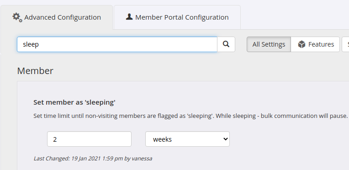Switch to the Advanced Configuration tab
Image resolution: width=349 pixels, height=170 pixels.
57,17
